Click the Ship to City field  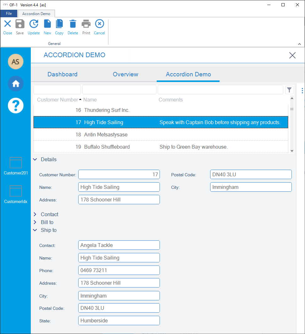119,296
